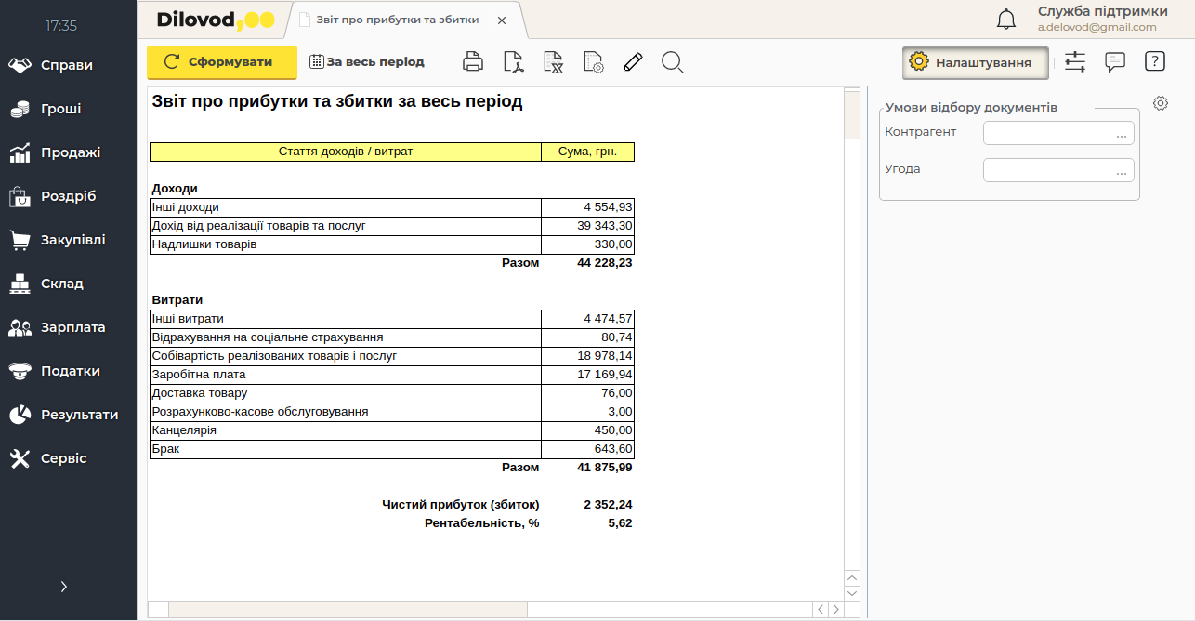Image resolution: width=1195 pixels, height=621 pixels.
Task: Click the magnifier search icon
Action: [x=673, y=62]
